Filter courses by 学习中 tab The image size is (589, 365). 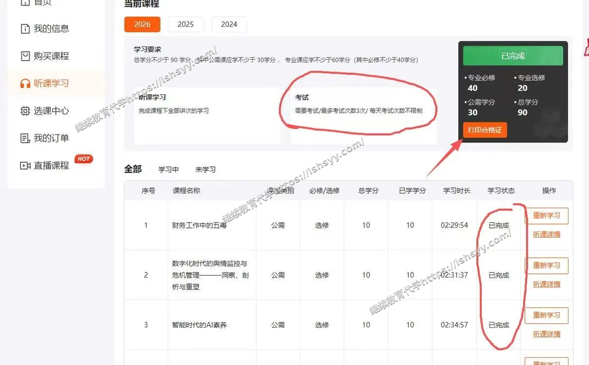coord(169,169)
